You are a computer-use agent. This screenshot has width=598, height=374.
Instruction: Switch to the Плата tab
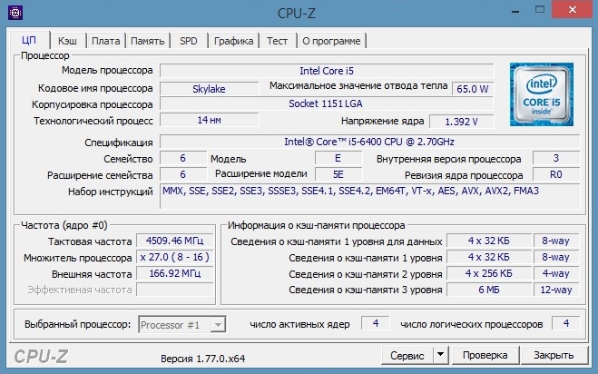106,41
